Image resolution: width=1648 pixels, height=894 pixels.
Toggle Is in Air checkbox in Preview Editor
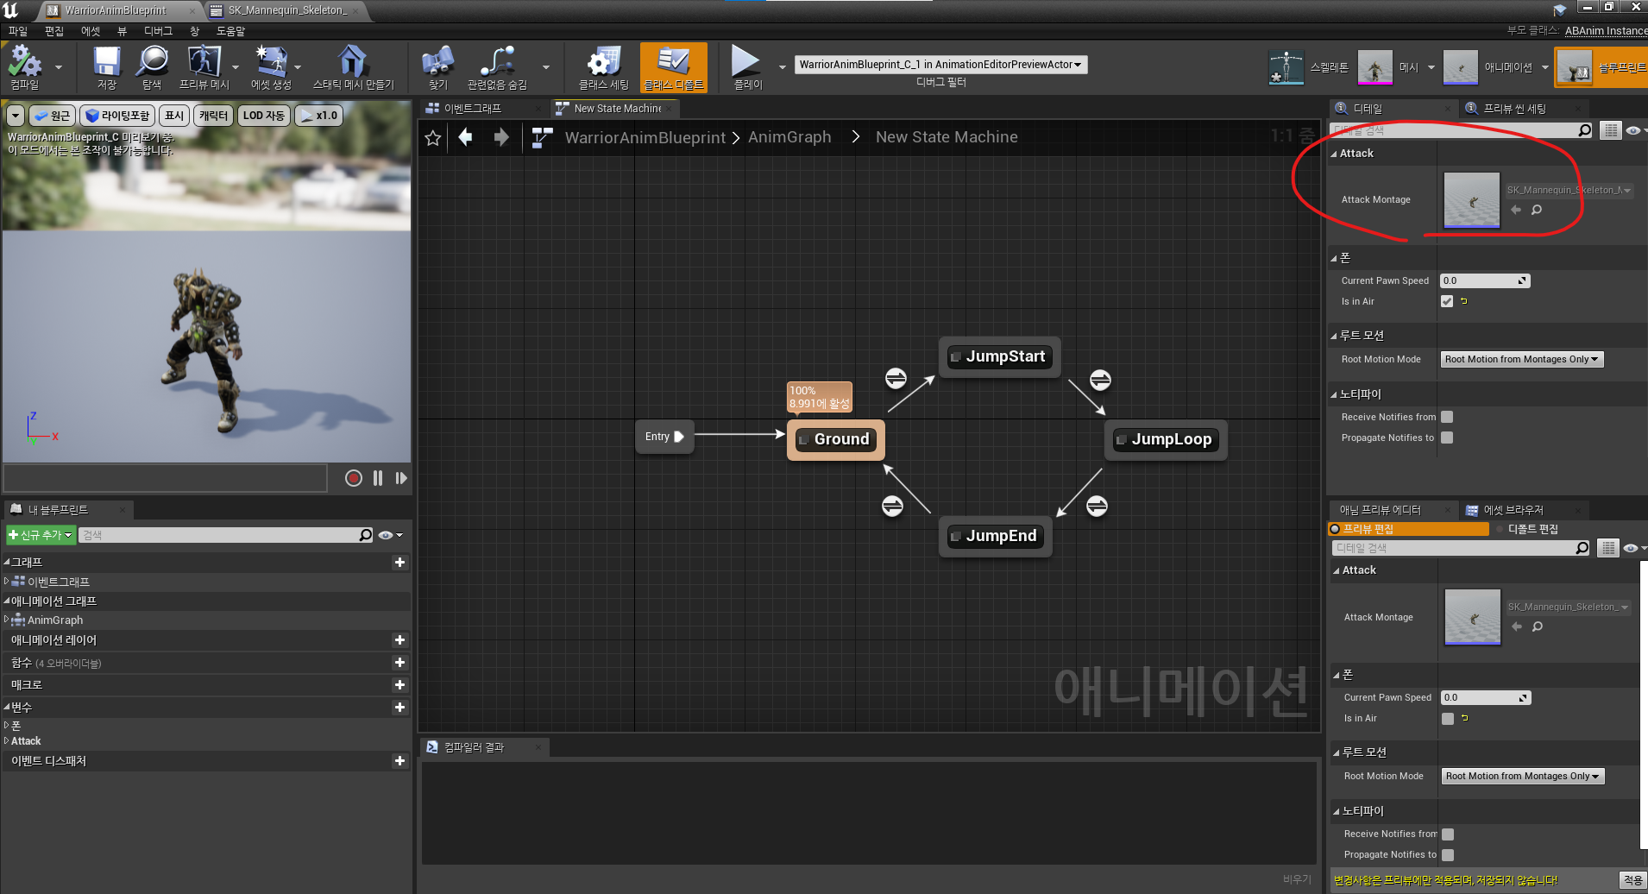coord(1448,718)
